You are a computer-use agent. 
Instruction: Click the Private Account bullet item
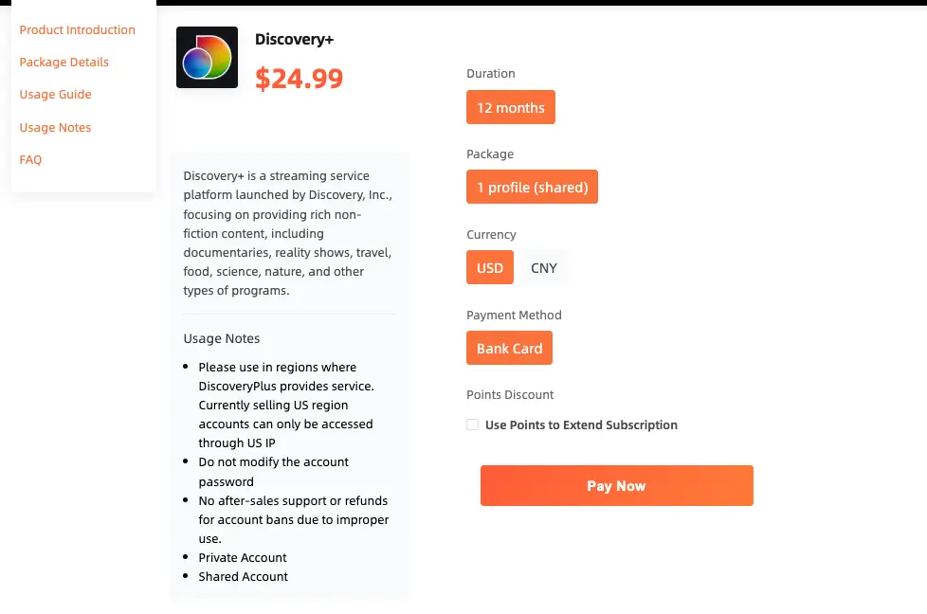[x=243, y=557]
